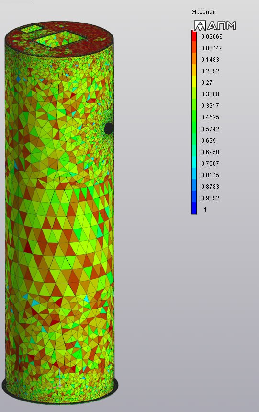
Task: Click legend value 0.02666
Action: (212, 37)
